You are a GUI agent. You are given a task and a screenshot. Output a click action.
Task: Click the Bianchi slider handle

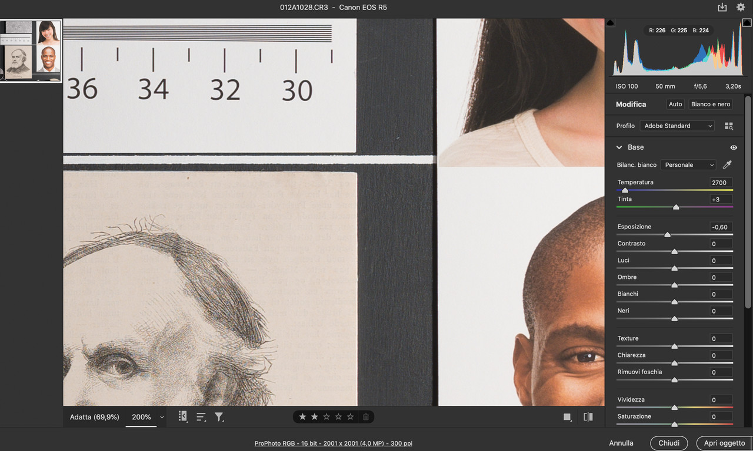(x=675, y=302)
